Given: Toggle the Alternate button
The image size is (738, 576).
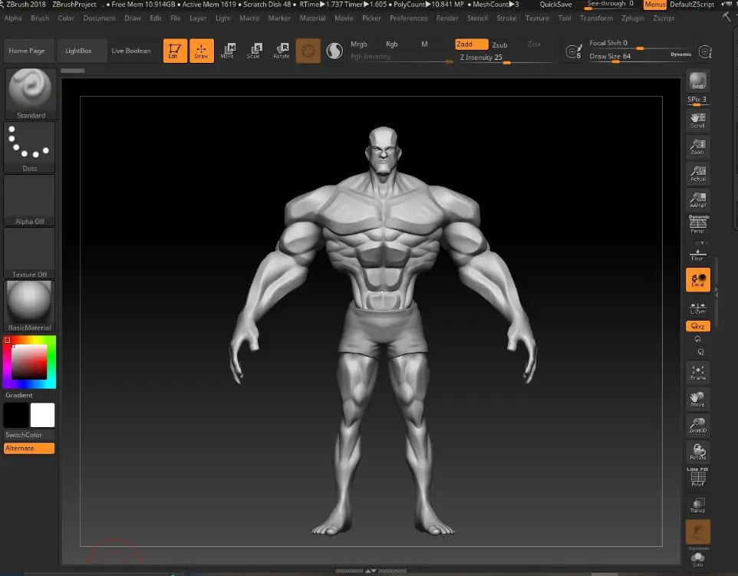Looking at the screenshot, I should click(29, 449).
